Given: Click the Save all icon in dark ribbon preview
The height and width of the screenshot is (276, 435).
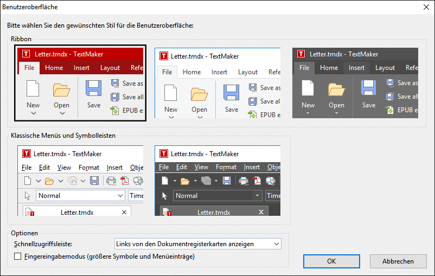Looking at the screenshot, I should [x=390, y=97].
